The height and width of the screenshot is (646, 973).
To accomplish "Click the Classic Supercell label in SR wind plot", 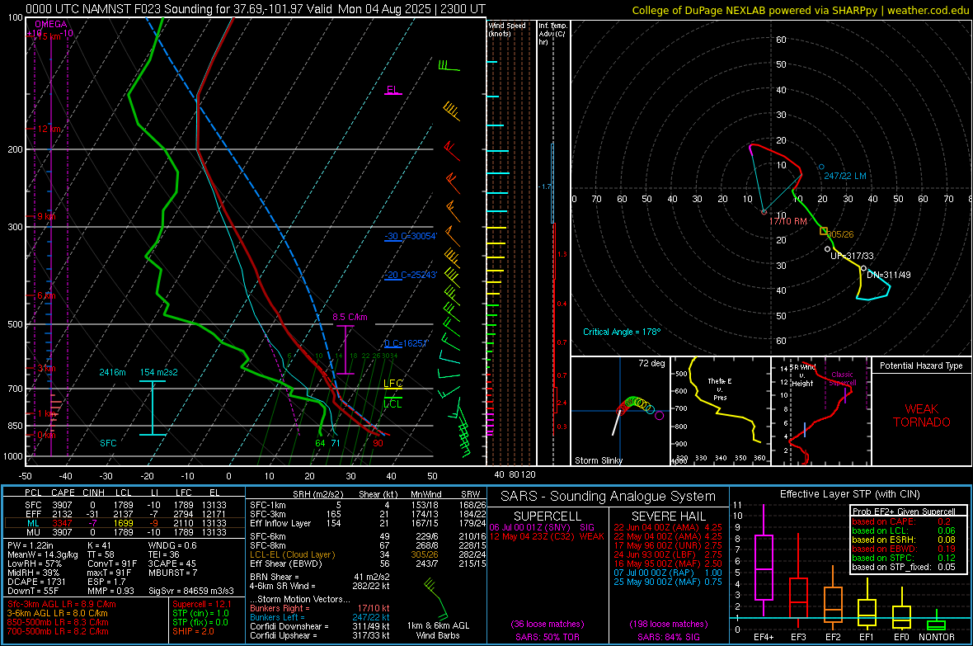I will coord(842,379).
